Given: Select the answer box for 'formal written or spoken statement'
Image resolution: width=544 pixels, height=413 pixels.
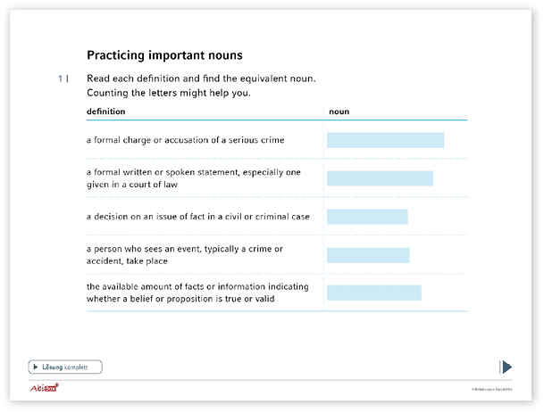Looking at the screenshot, I should click(380, 178).
